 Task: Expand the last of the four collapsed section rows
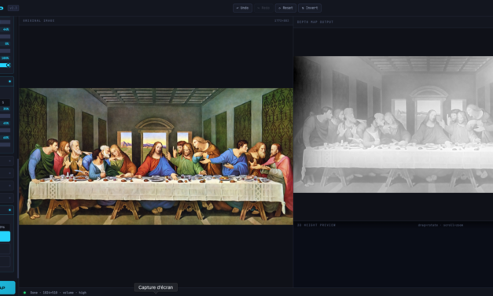tap(6, 198)
